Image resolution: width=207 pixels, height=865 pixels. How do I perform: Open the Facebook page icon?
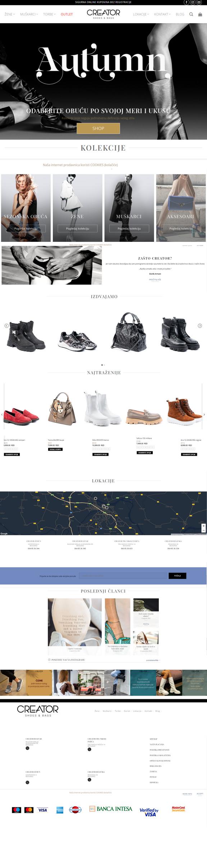(187, 2)
